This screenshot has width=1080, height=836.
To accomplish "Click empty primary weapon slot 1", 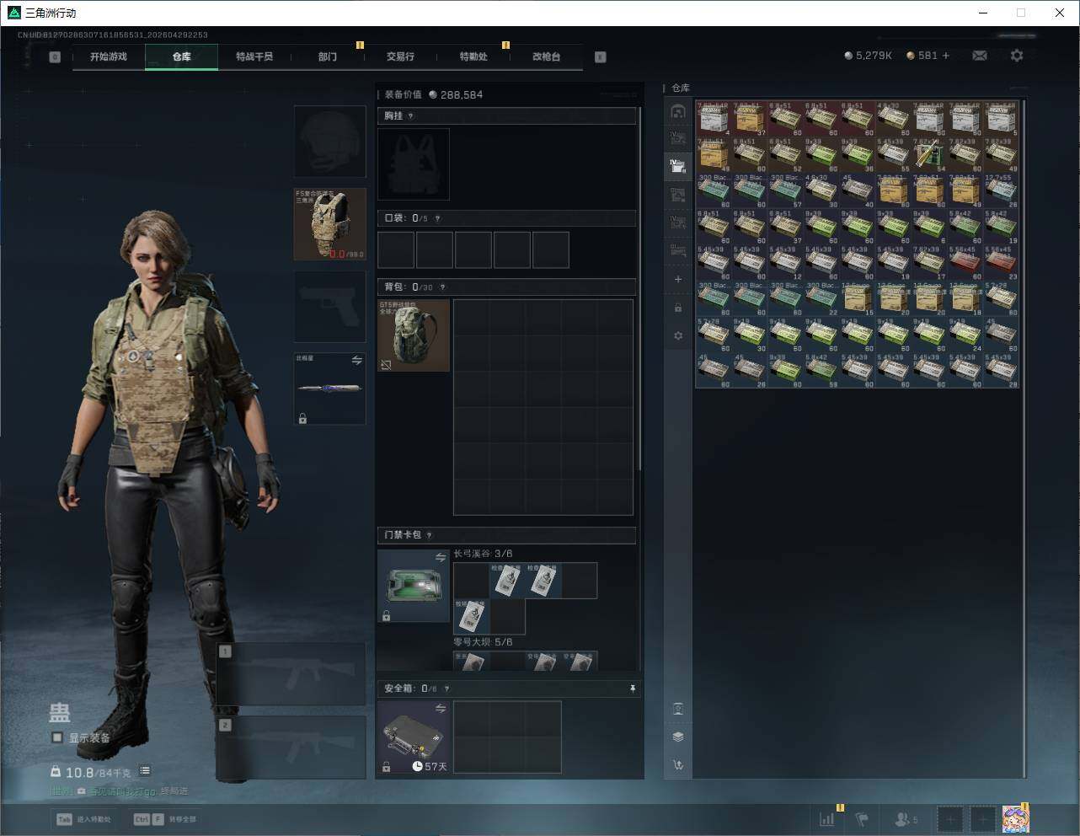I will click(291, 675).
